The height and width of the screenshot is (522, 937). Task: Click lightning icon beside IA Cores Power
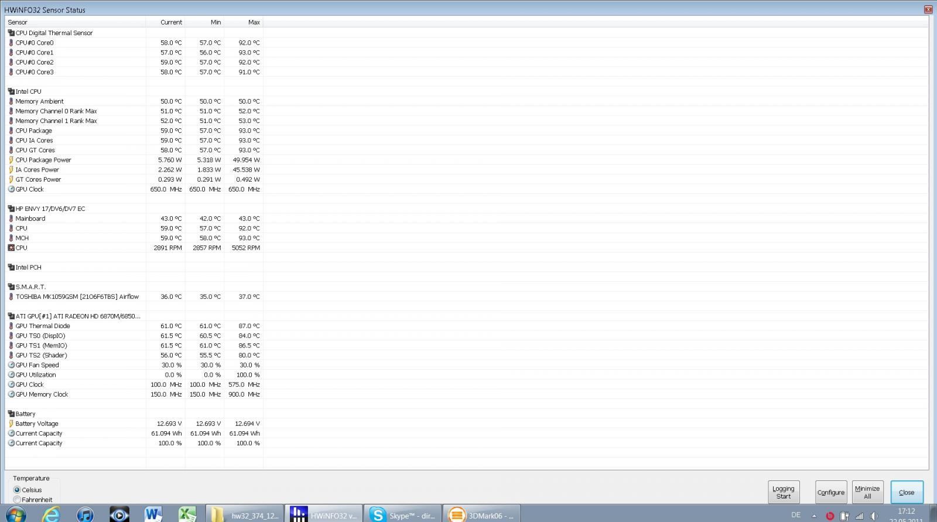[x=11, y=169]
